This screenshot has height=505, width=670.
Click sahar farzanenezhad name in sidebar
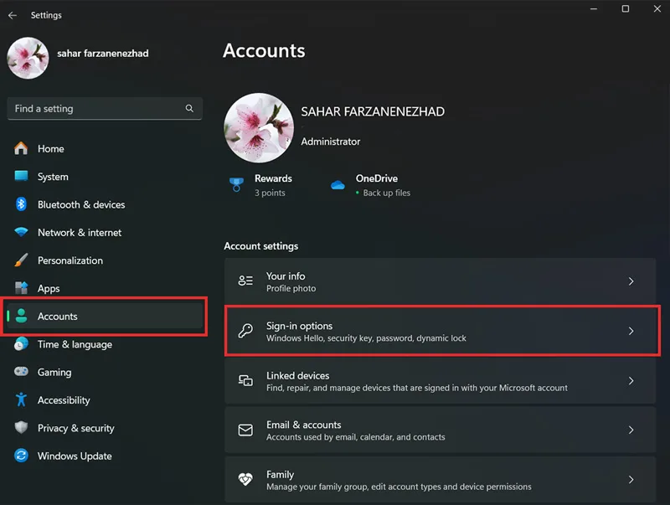pyautogui.click(x=103, y=54)
